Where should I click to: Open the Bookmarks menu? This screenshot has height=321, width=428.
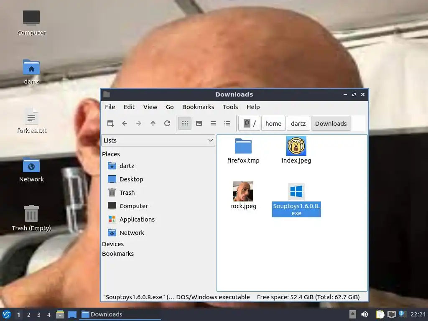[x=198, y=107]
